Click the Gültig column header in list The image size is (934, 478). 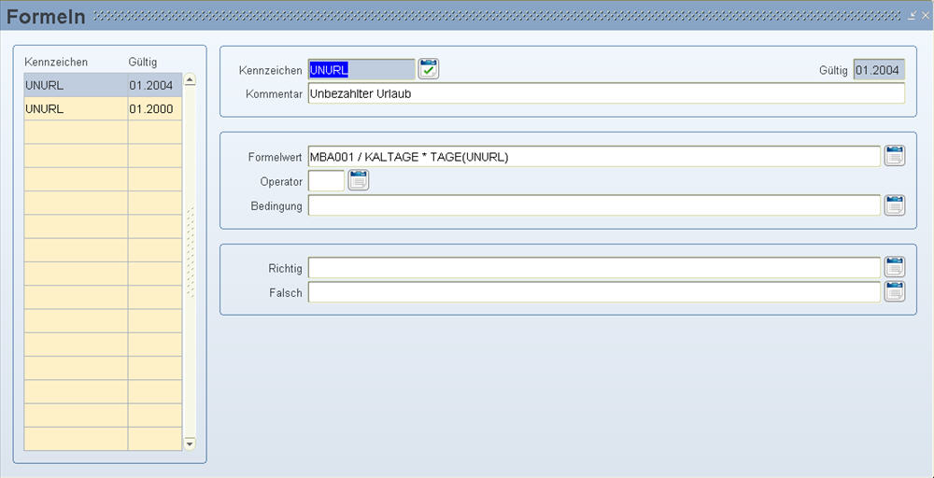[x=143, y=62]
